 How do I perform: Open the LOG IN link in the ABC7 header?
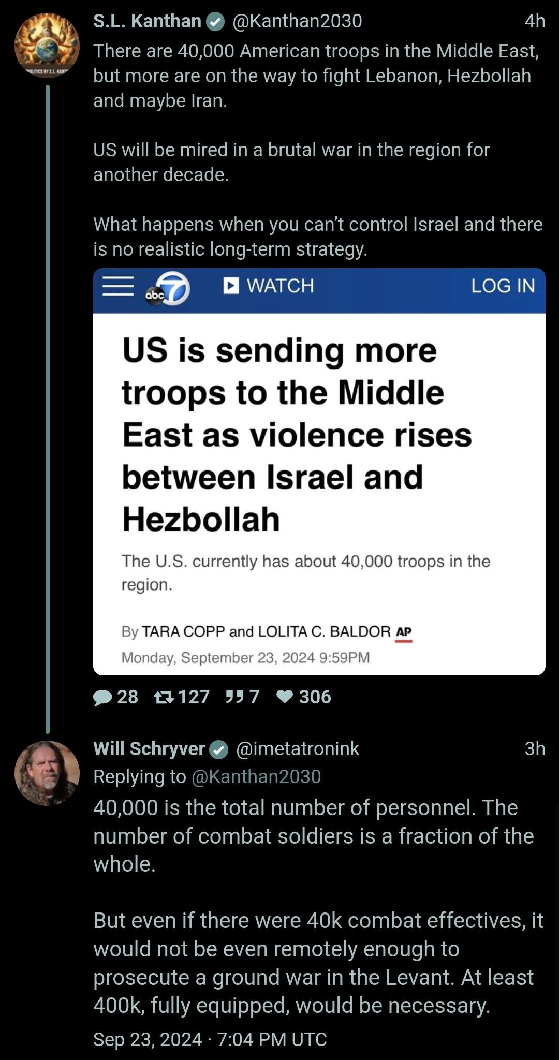pyautogui.click(x=503, y=286)
